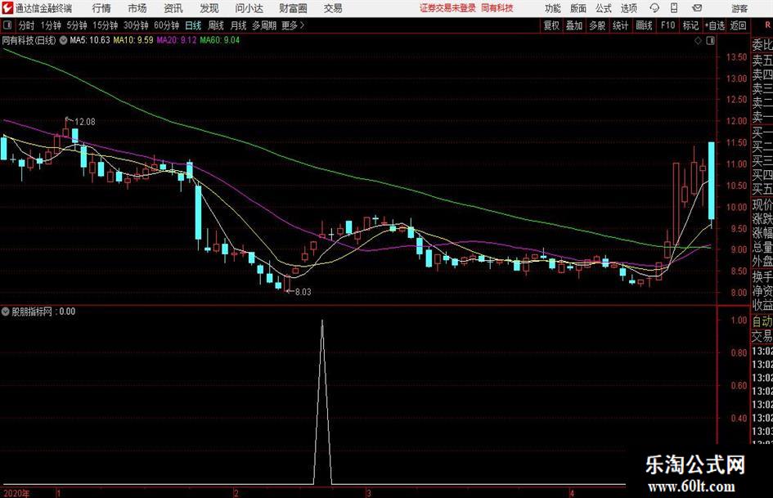
Task: Open the mail envelope icon
Action: click(697, 8)
